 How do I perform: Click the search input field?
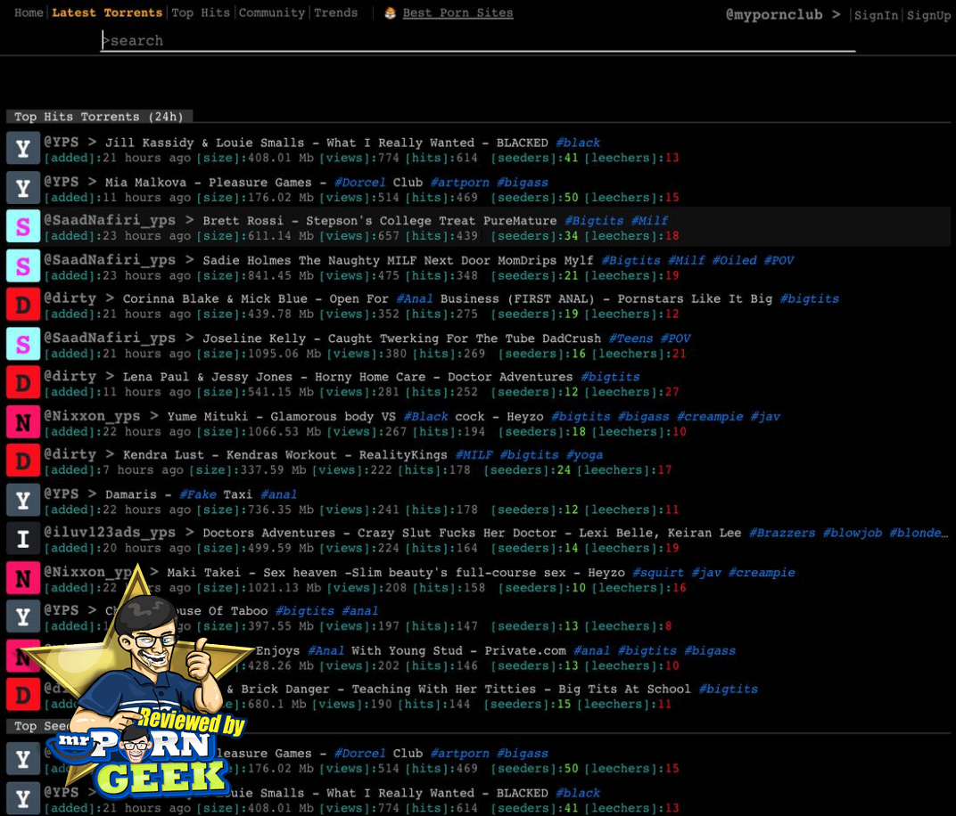pos(477,41)
